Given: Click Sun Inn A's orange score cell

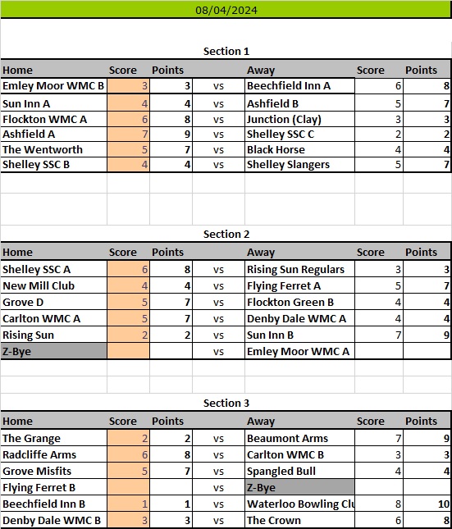Looking at the screenshot, I should point(128,103).
